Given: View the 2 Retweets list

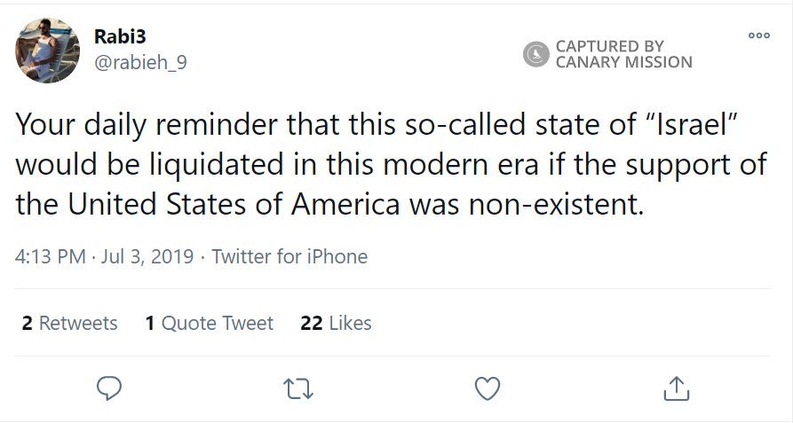Looking at the screenshot, I should (x=69, y=323).
